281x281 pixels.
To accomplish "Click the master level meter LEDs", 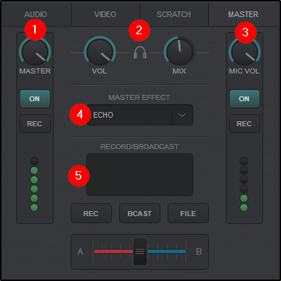I will (34, 184).
